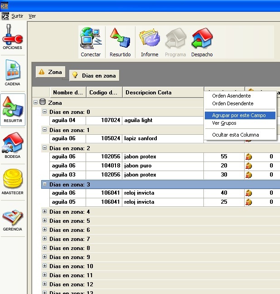Open the OPCIONES wrench icon

pos(13,37)
